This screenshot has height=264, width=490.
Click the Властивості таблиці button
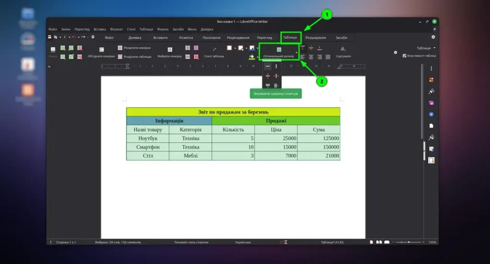[x=419, y=55]
